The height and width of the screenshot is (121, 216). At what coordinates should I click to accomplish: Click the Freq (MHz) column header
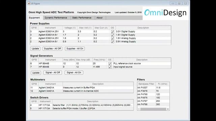click(x=100, y=60)
